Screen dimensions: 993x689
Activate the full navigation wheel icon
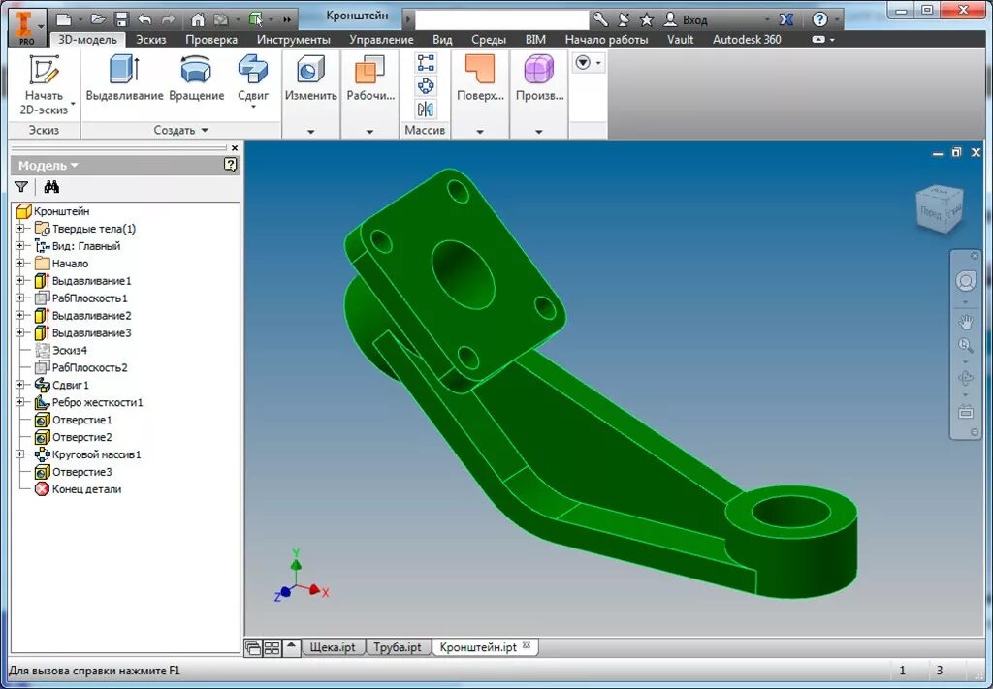[x=965, y=281]
